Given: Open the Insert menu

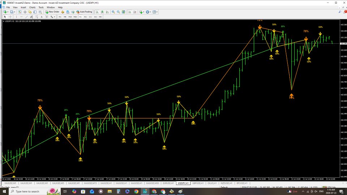Looking at the screenshot, I should (23, 7).
